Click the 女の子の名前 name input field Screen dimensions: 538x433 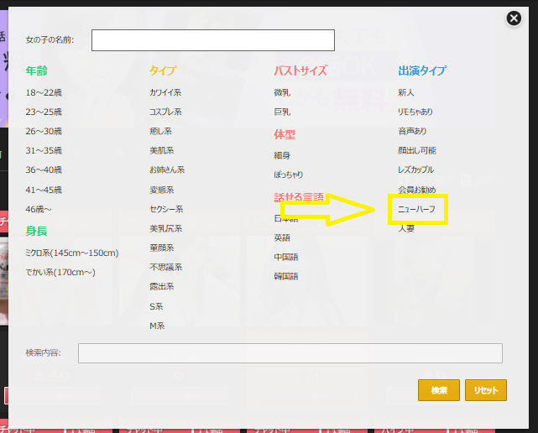[x=212, y=40]
